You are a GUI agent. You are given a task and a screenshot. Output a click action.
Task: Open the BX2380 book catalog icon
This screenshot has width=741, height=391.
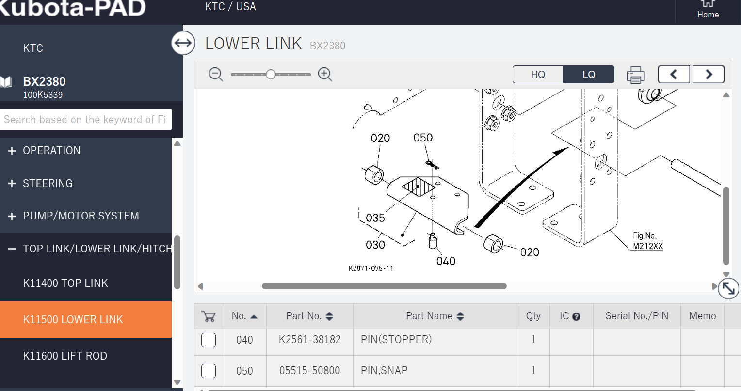pos(6,82)
